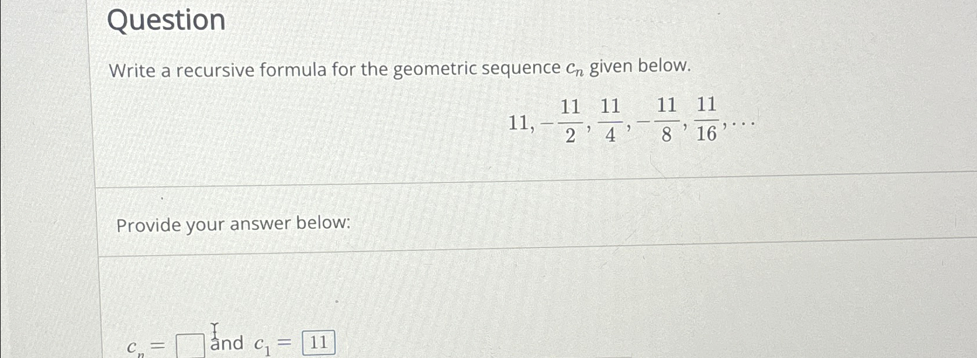
Task: Select the sequence term 11 in the problem
Action: [x=518, y=123]
